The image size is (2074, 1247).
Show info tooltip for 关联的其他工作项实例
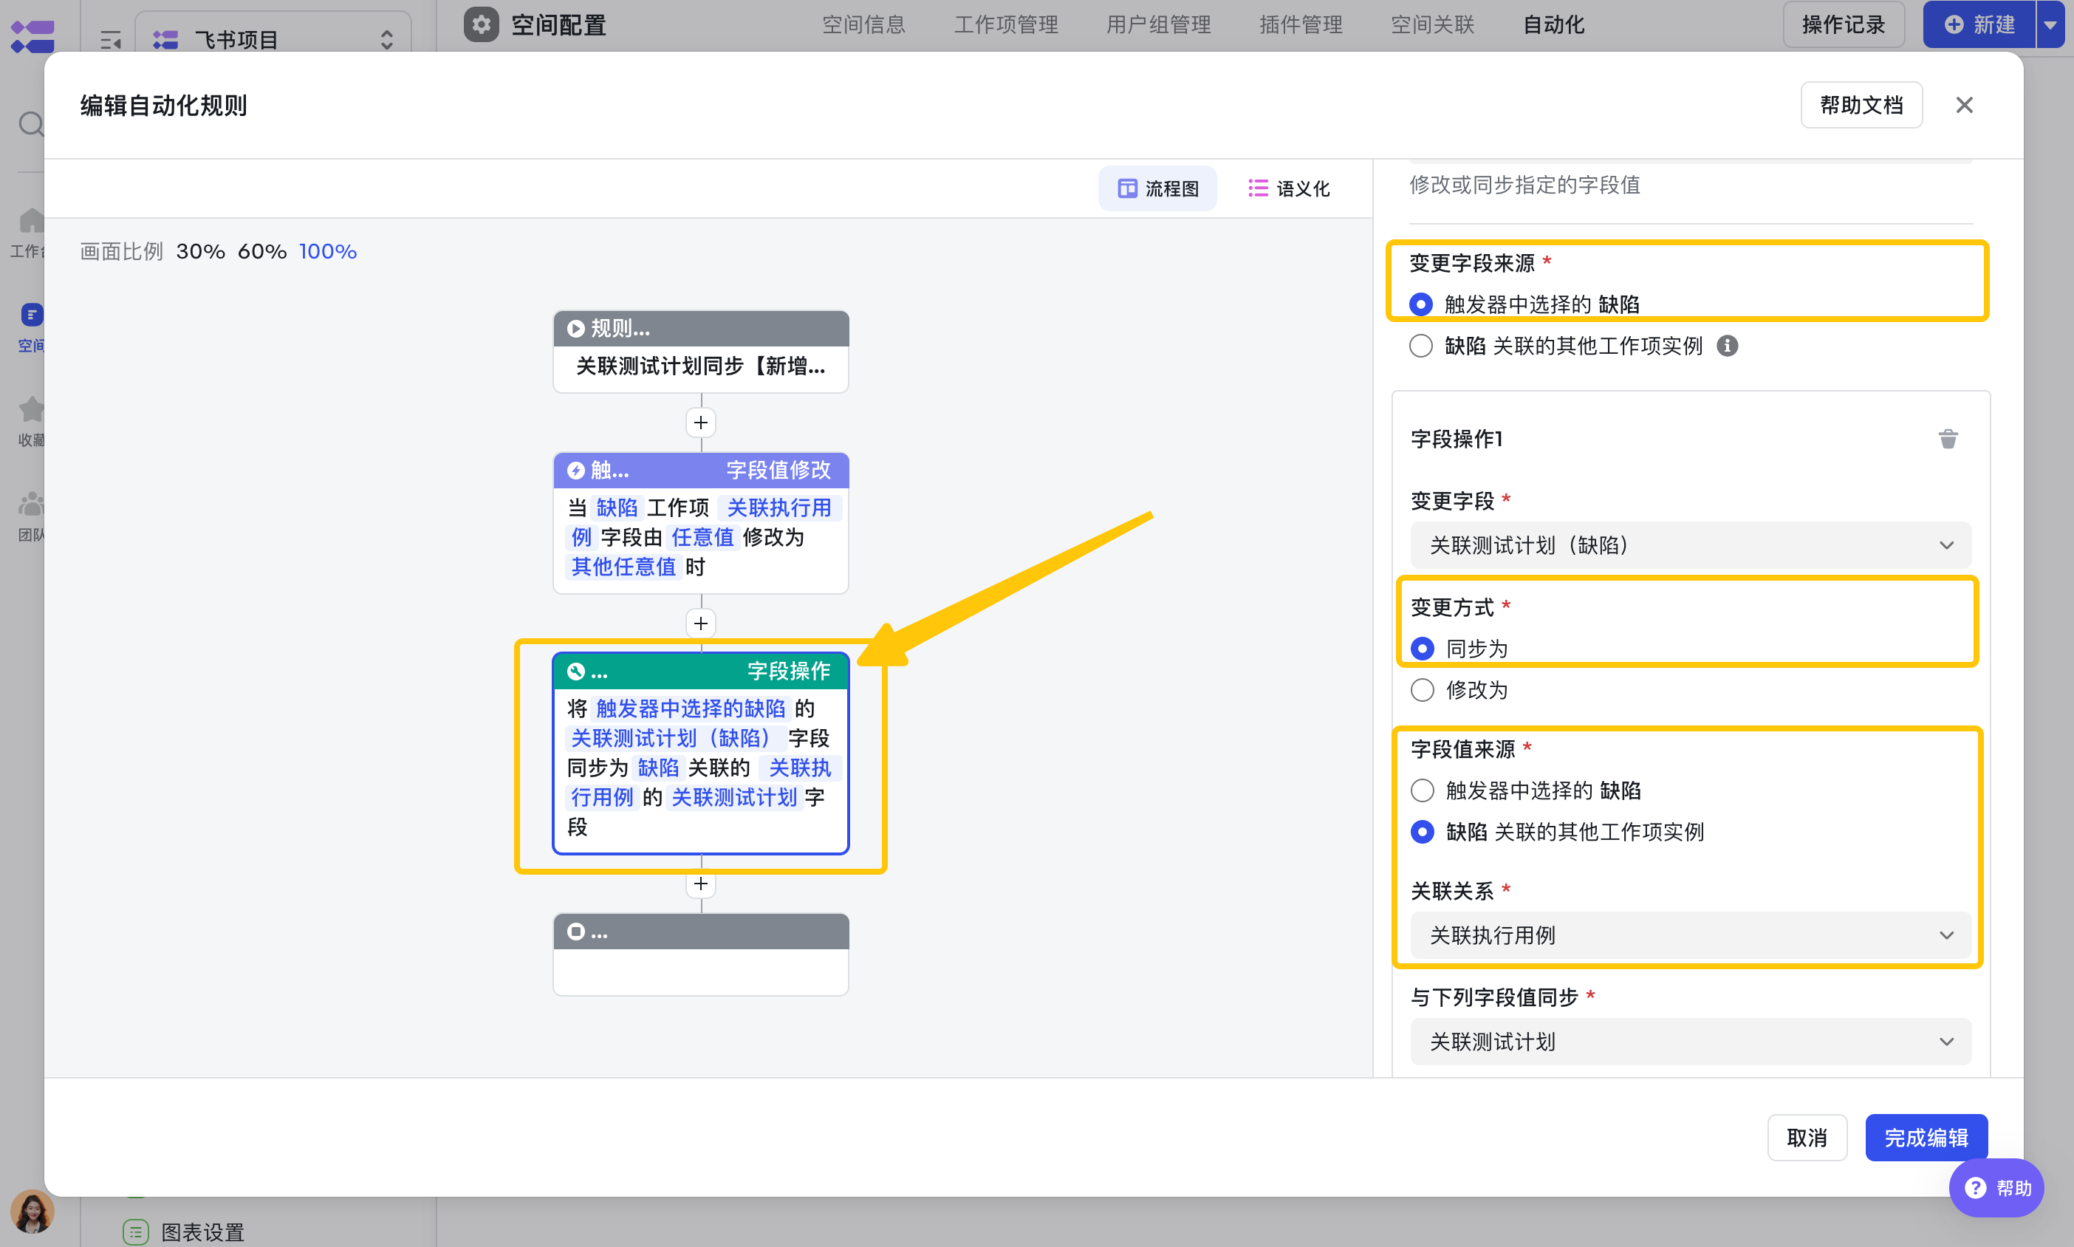coord(1727,345)
